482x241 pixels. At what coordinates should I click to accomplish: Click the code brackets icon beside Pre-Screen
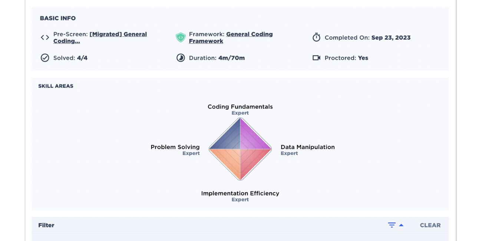[44, 37]
